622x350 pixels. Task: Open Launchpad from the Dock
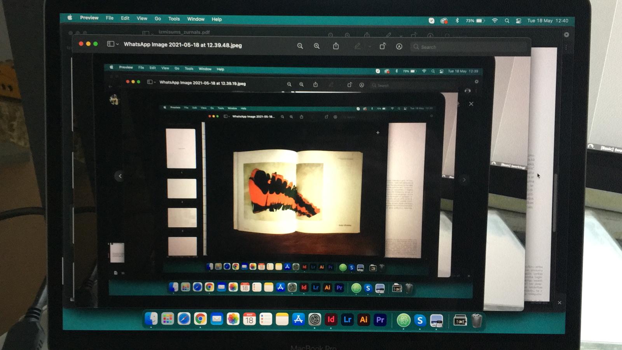pyautogui.click(x=168, y=319)
